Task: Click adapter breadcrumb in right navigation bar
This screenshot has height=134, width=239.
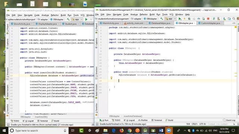Action: pos(136,19)
